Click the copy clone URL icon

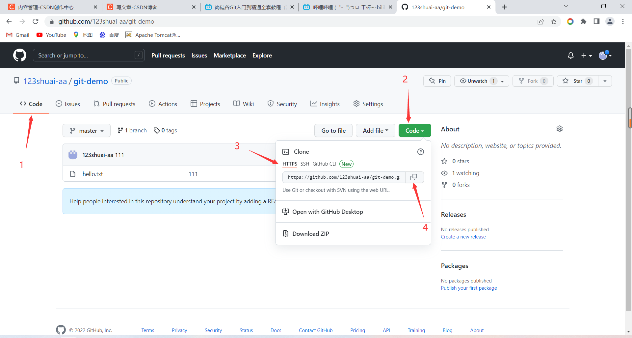pos(414,177)
